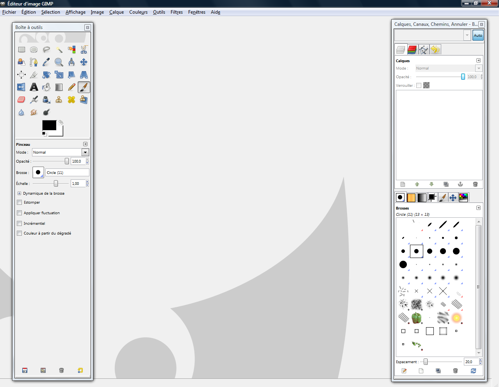Click the foreground black color swatch

pos(49,125)
